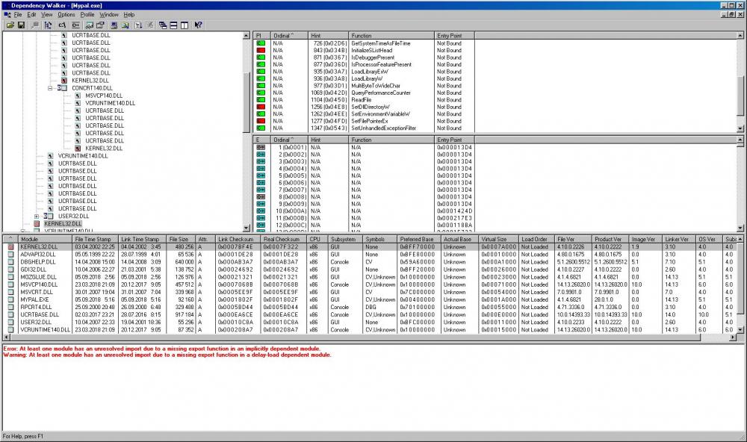Click the Tile Horizontally toolbar icon
747x442 pixels.
[174, 25]
